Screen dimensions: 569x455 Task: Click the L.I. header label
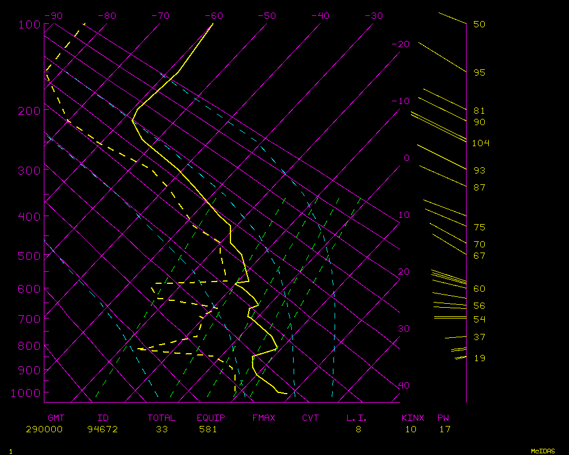tap(357, 418)
